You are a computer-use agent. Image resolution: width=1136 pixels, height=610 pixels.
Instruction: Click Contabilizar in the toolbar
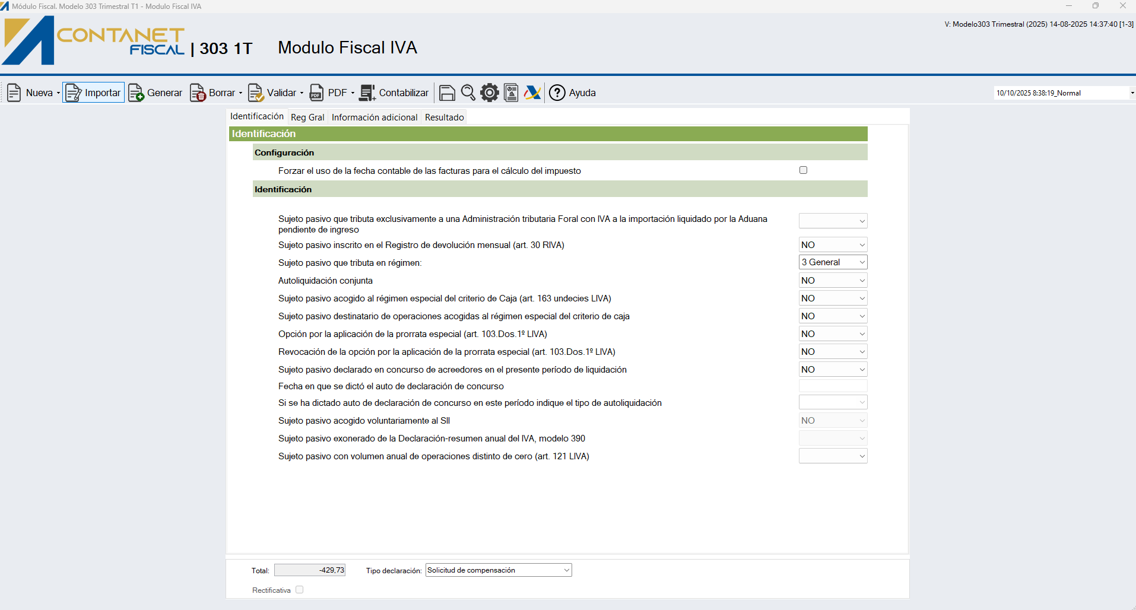click(394, 93)
